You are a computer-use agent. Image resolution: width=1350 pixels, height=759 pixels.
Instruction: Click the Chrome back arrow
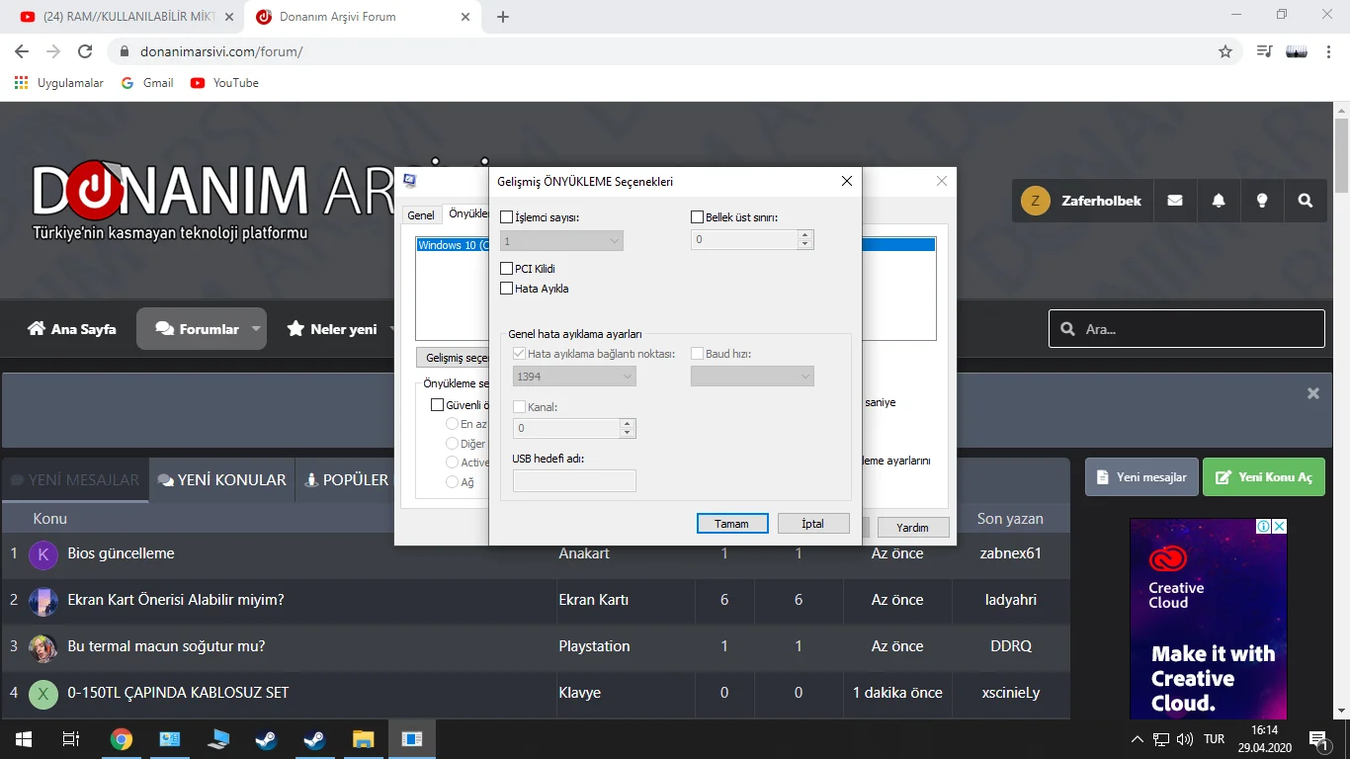(22, 51)
